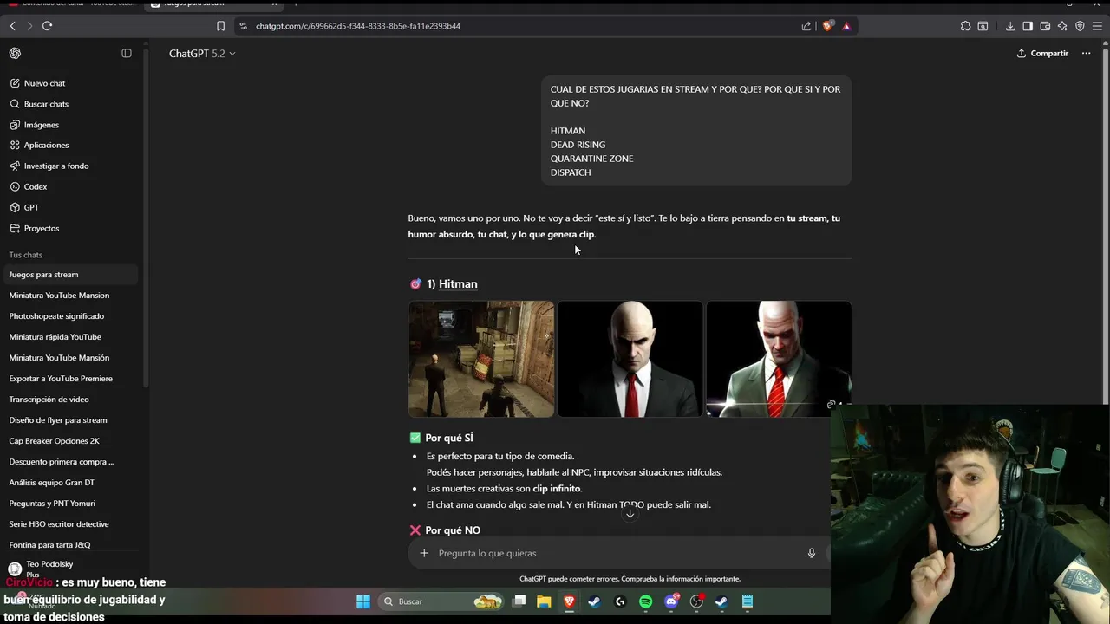
Task: Open Task View on the taskbar
Action: coord(519,601)
